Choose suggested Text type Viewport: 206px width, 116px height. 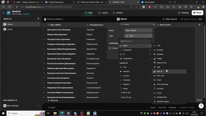135,67
